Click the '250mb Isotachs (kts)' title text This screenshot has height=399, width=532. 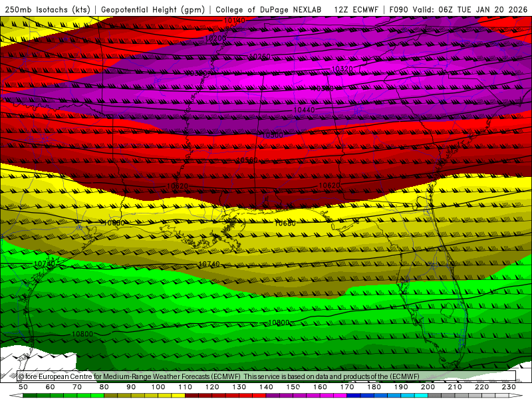(48, 9)
